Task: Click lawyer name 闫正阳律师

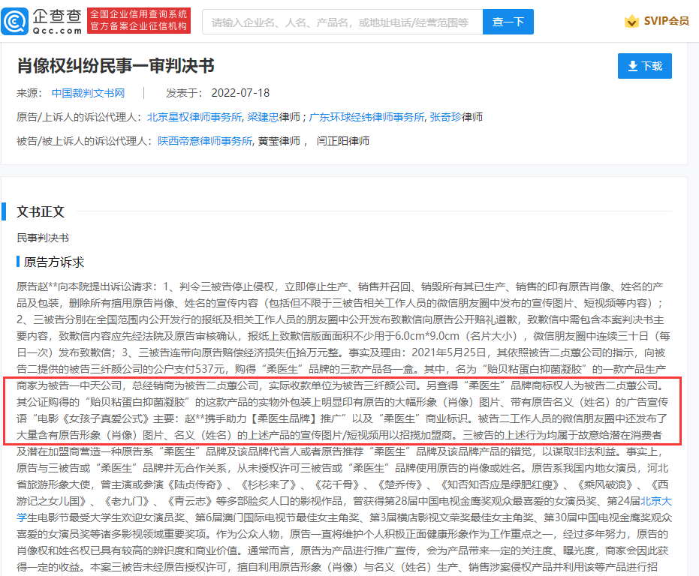Action: click(343, 141)
